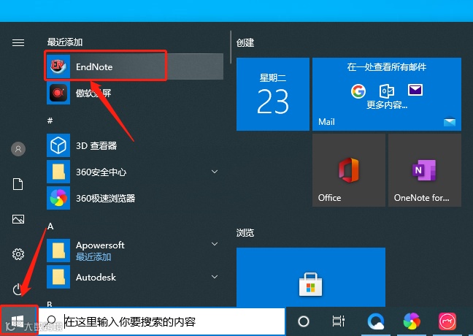The width and height of the screenshot is (473, 336).
Task: Open Task View on the taskbar
Action: point(338,321)
